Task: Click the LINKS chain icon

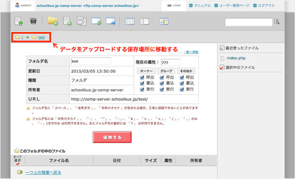Action: 169,6
